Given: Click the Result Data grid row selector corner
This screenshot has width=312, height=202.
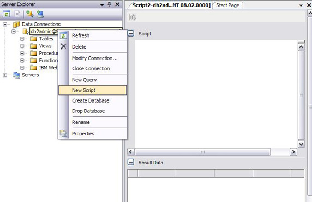Looking at the screenshot, I should 133,173.
